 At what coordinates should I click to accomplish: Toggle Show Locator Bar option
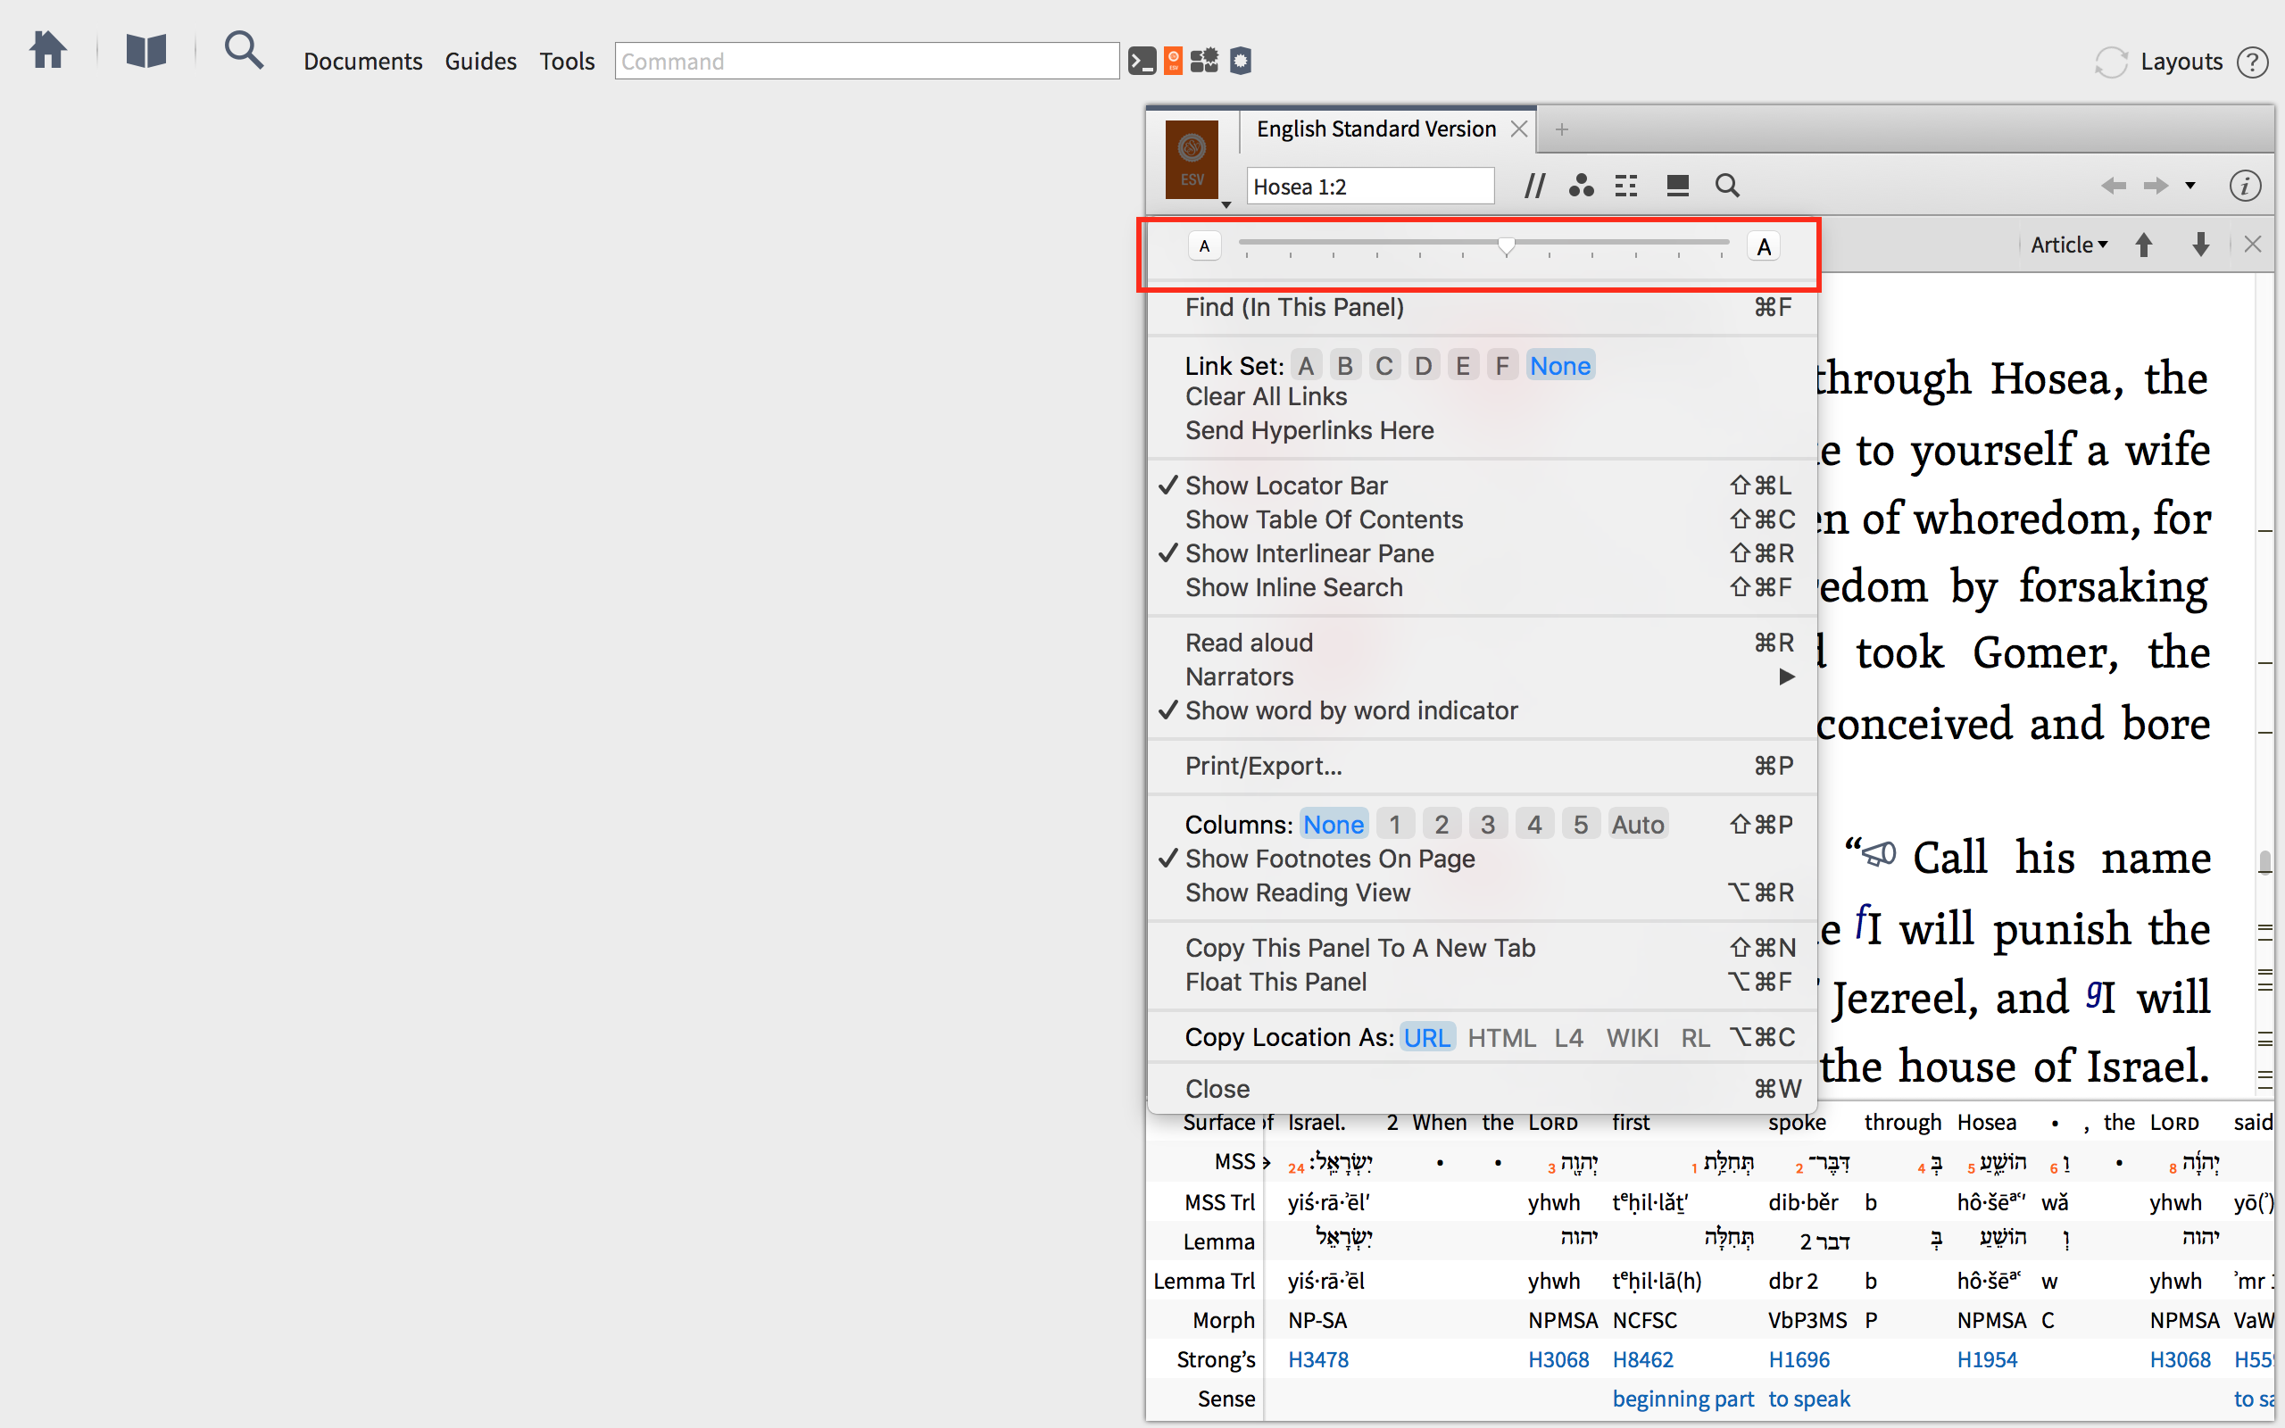tap(1286, 486)
